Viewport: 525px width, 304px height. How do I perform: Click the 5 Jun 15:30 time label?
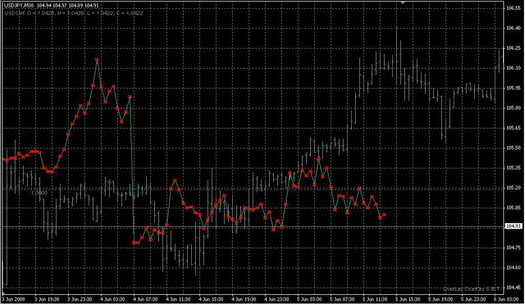[408, 299]
